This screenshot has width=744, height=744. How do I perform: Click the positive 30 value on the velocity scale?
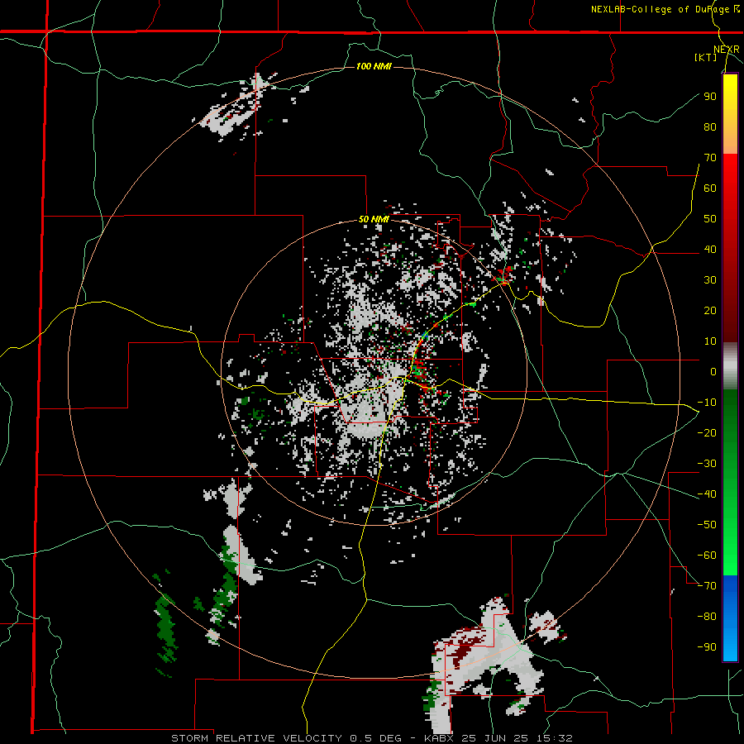click(x=710, y=280)
